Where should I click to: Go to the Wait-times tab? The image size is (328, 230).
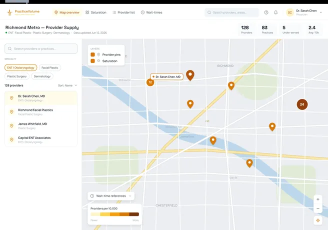pyautogui.click(x=151, y=12)
